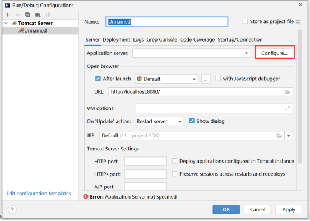Copy the selected configuration
The width and height of the screenshot is (310, 221).
tap(27, 15)
